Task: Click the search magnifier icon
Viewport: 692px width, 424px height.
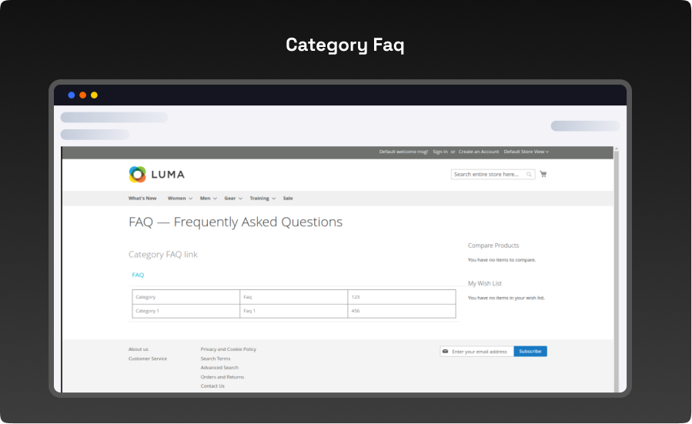Action: click(x=529, y=175)
